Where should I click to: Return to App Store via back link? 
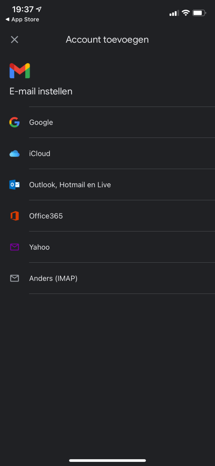25,19
